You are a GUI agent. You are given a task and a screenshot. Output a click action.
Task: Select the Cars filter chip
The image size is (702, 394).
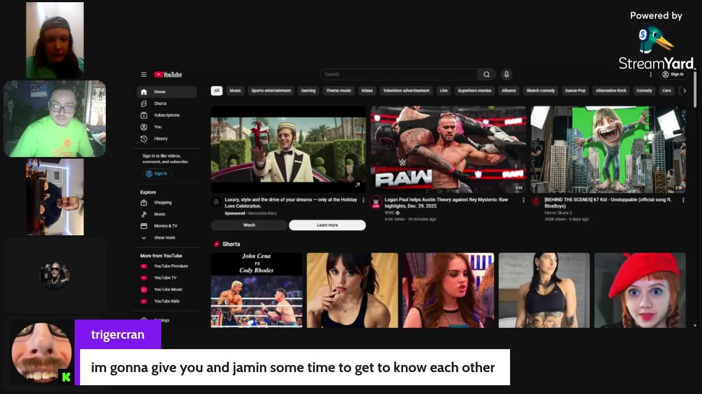click(667, 91)
